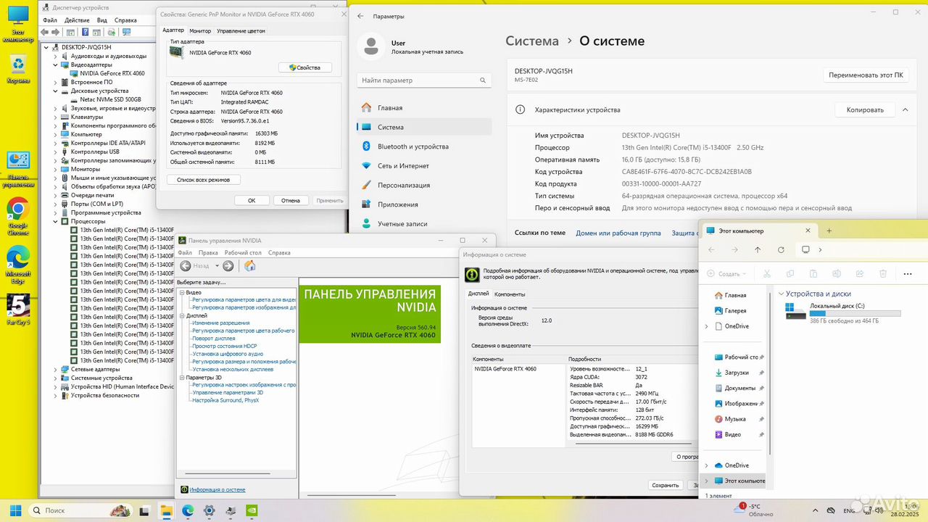Screen dimensions: 928x522
Task: Click NVIDIA icon on taskbar
Action: 252,510
